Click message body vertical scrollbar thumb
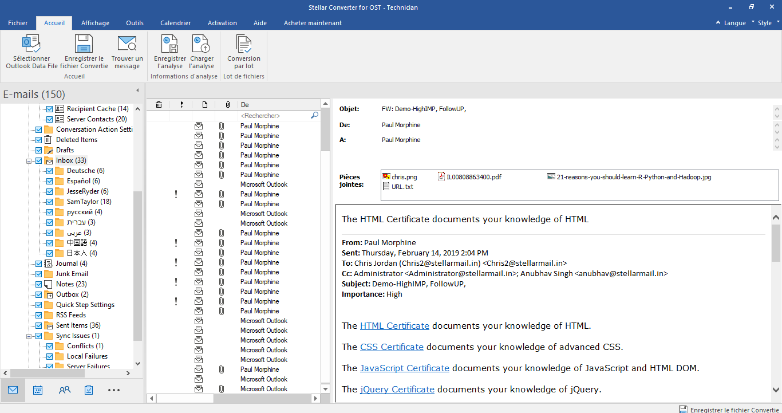 tap(776, 243)
